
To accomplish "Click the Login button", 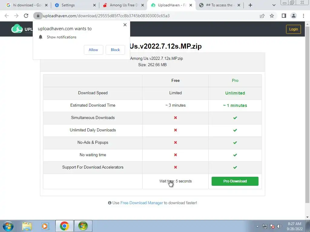I will (293, 29).
